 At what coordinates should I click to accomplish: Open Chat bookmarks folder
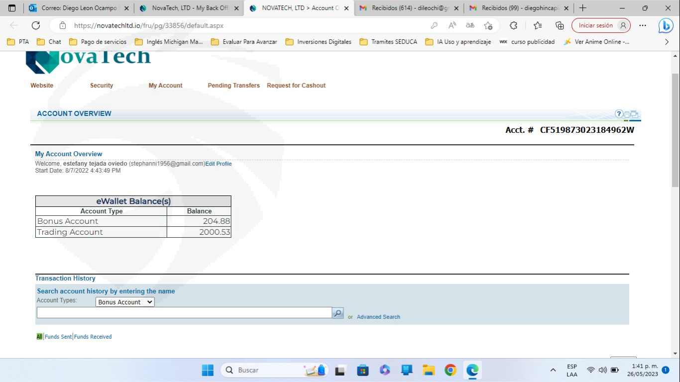(49, 42)
